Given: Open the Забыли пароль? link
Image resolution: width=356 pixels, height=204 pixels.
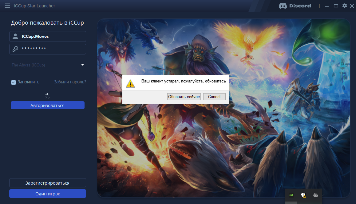Looking at the screenshot, I should [70, 82].
